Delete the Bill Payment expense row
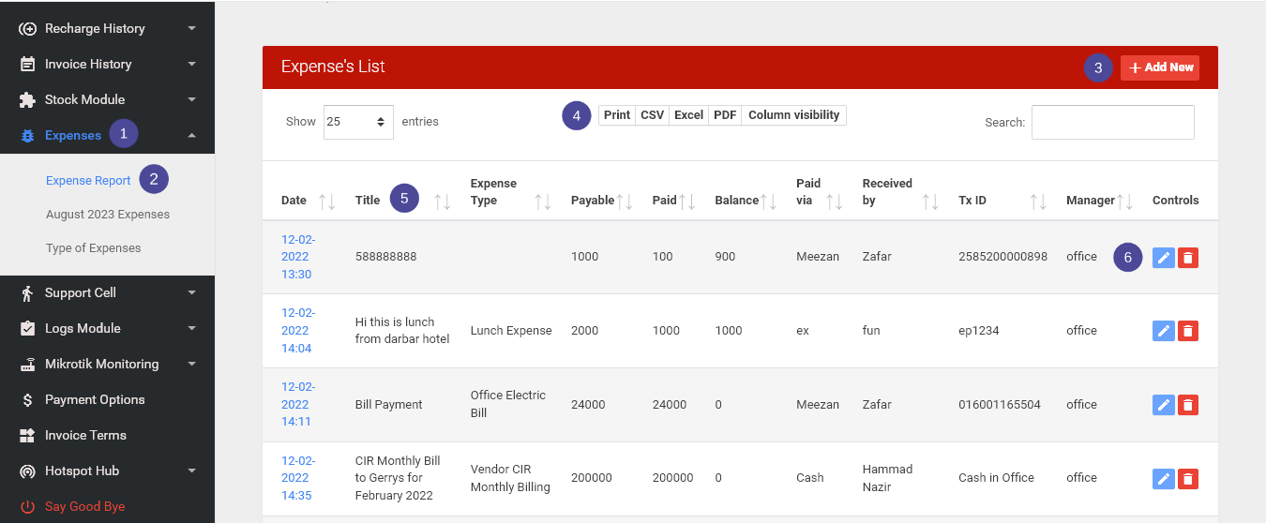This screenshot has height=523, width=1266. [1187, 405]
